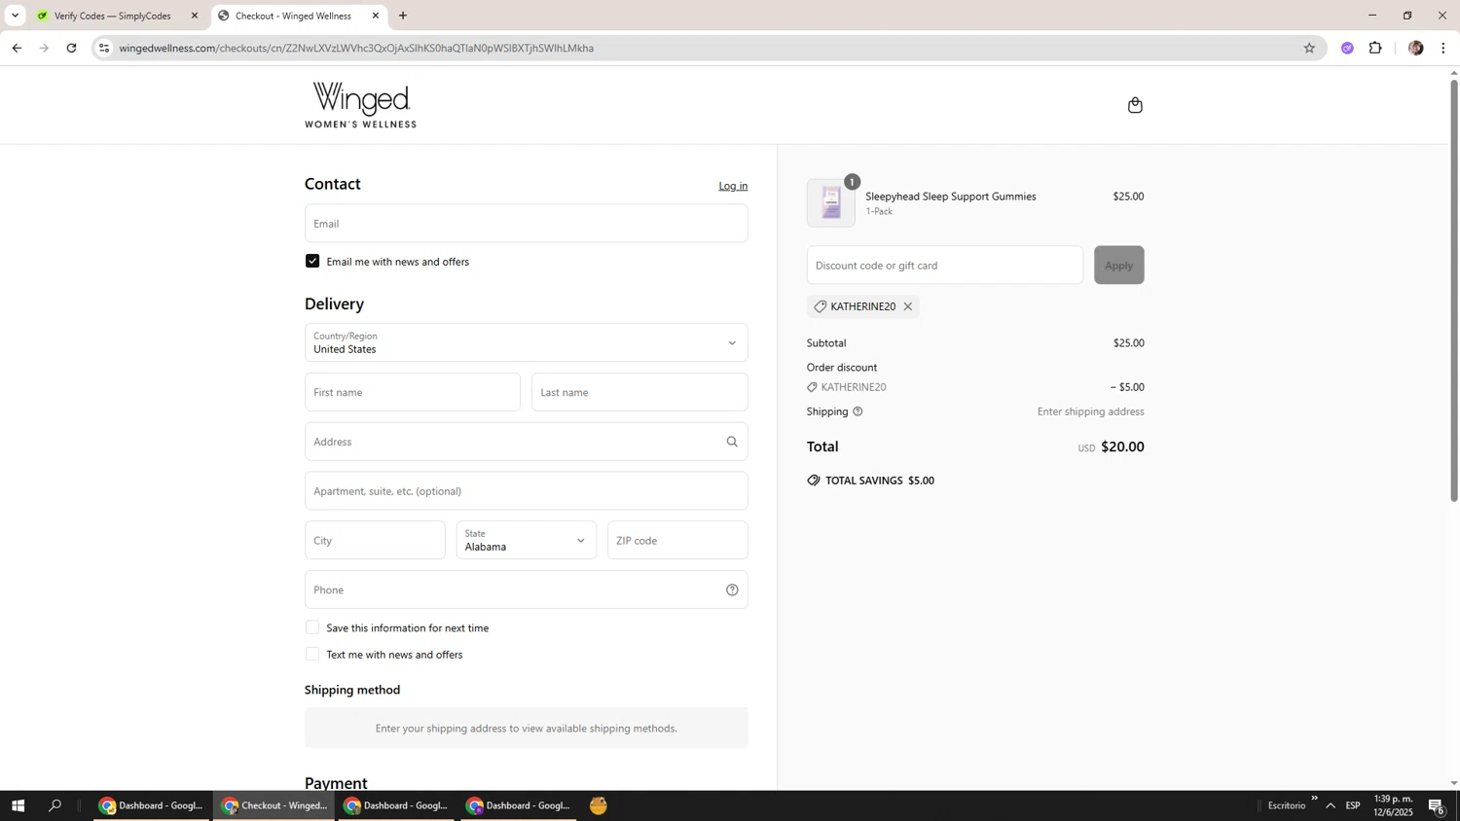Uncheck Email me with news and offers
Image resolution: width=1460 pixels, height=821 pixels.
(312, 261)
